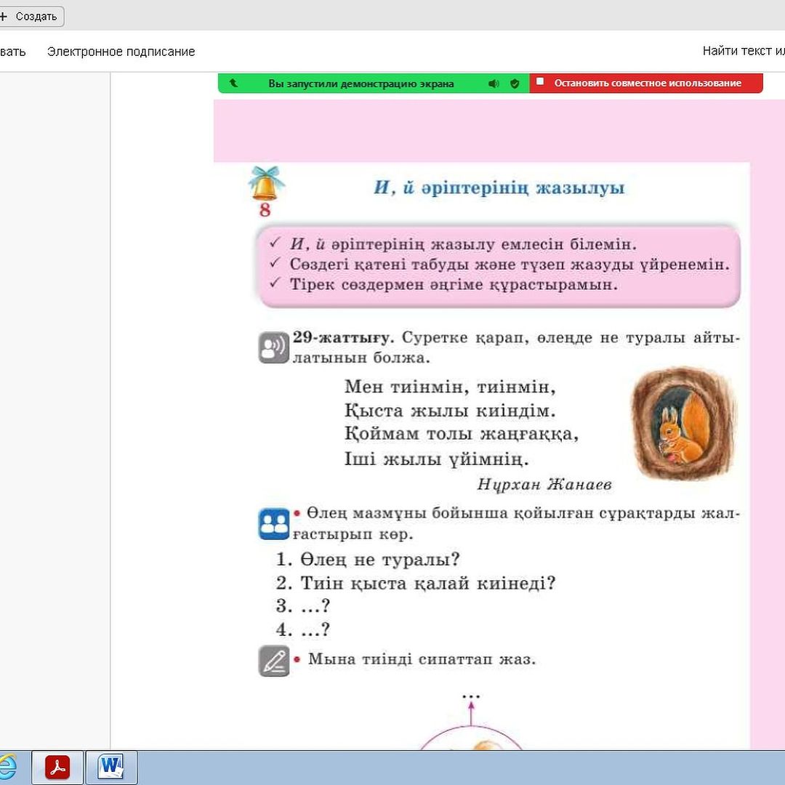Click the green shield security icon
Screen dimensions: 785x785
coord(515,84)
